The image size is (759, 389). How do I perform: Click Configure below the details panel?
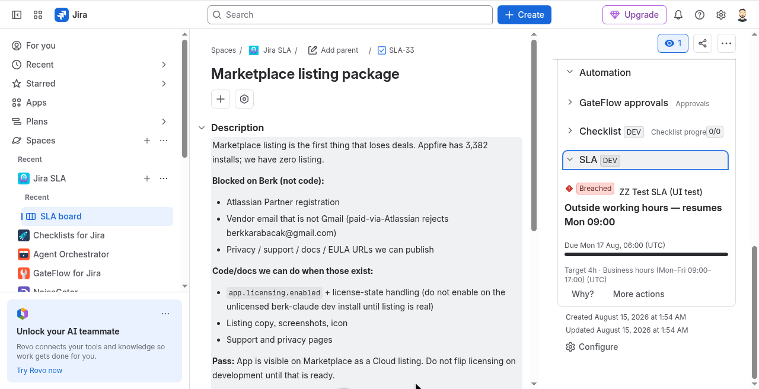tap(592, 347)
